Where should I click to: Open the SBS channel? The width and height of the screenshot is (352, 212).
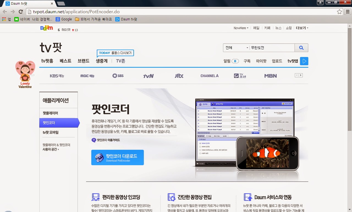click(x=118, y=76)
